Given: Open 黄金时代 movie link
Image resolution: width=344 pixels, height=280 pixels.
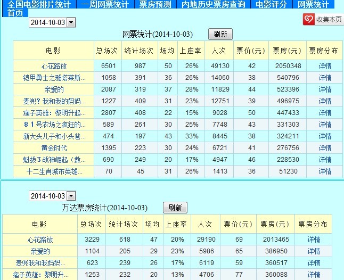Looking at the screenshot, I should [54, 148].
